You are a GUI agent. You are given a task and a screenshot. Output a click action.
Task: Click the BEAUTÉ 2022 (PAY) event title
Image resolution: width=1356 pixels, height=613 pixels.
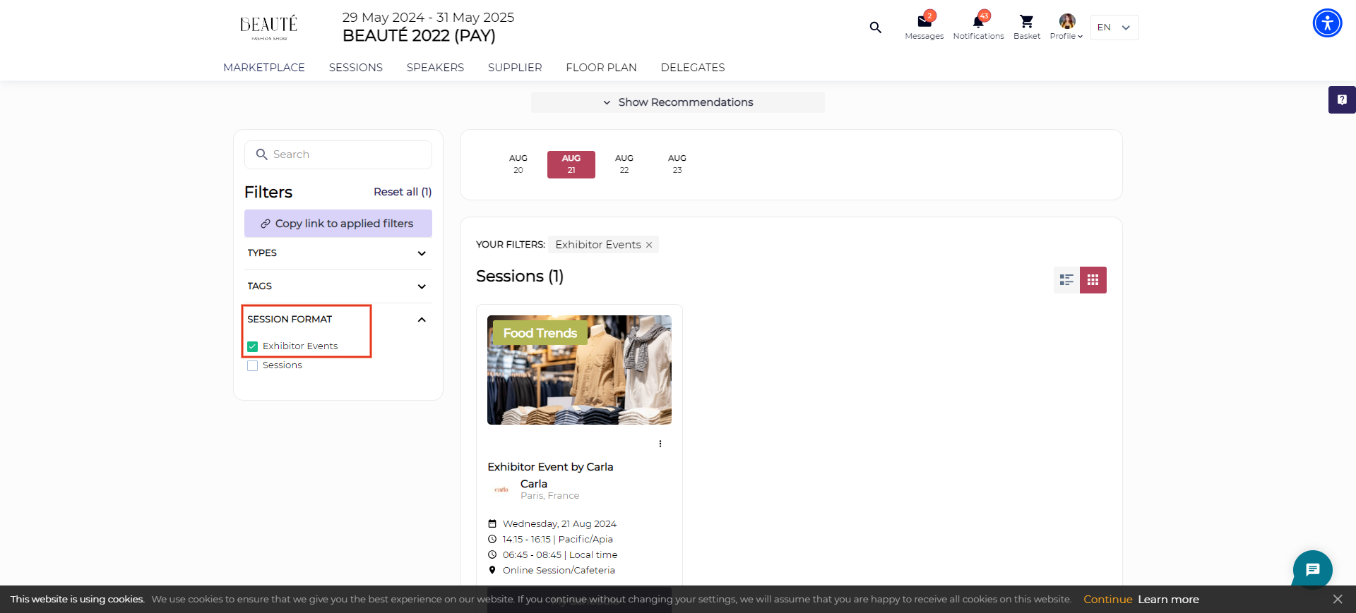(x=419, y=36)
